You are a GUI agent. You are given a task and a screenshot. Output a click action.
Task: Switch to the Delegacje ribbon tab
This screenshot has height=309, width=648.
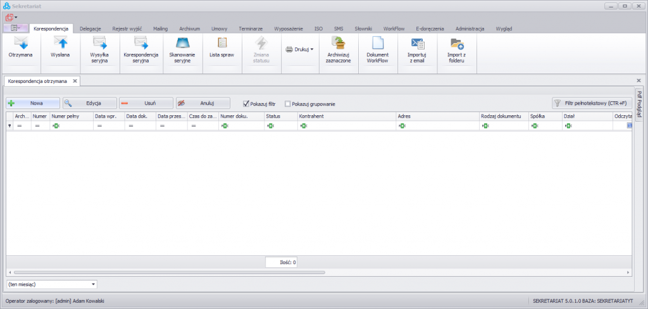point(91,28)
